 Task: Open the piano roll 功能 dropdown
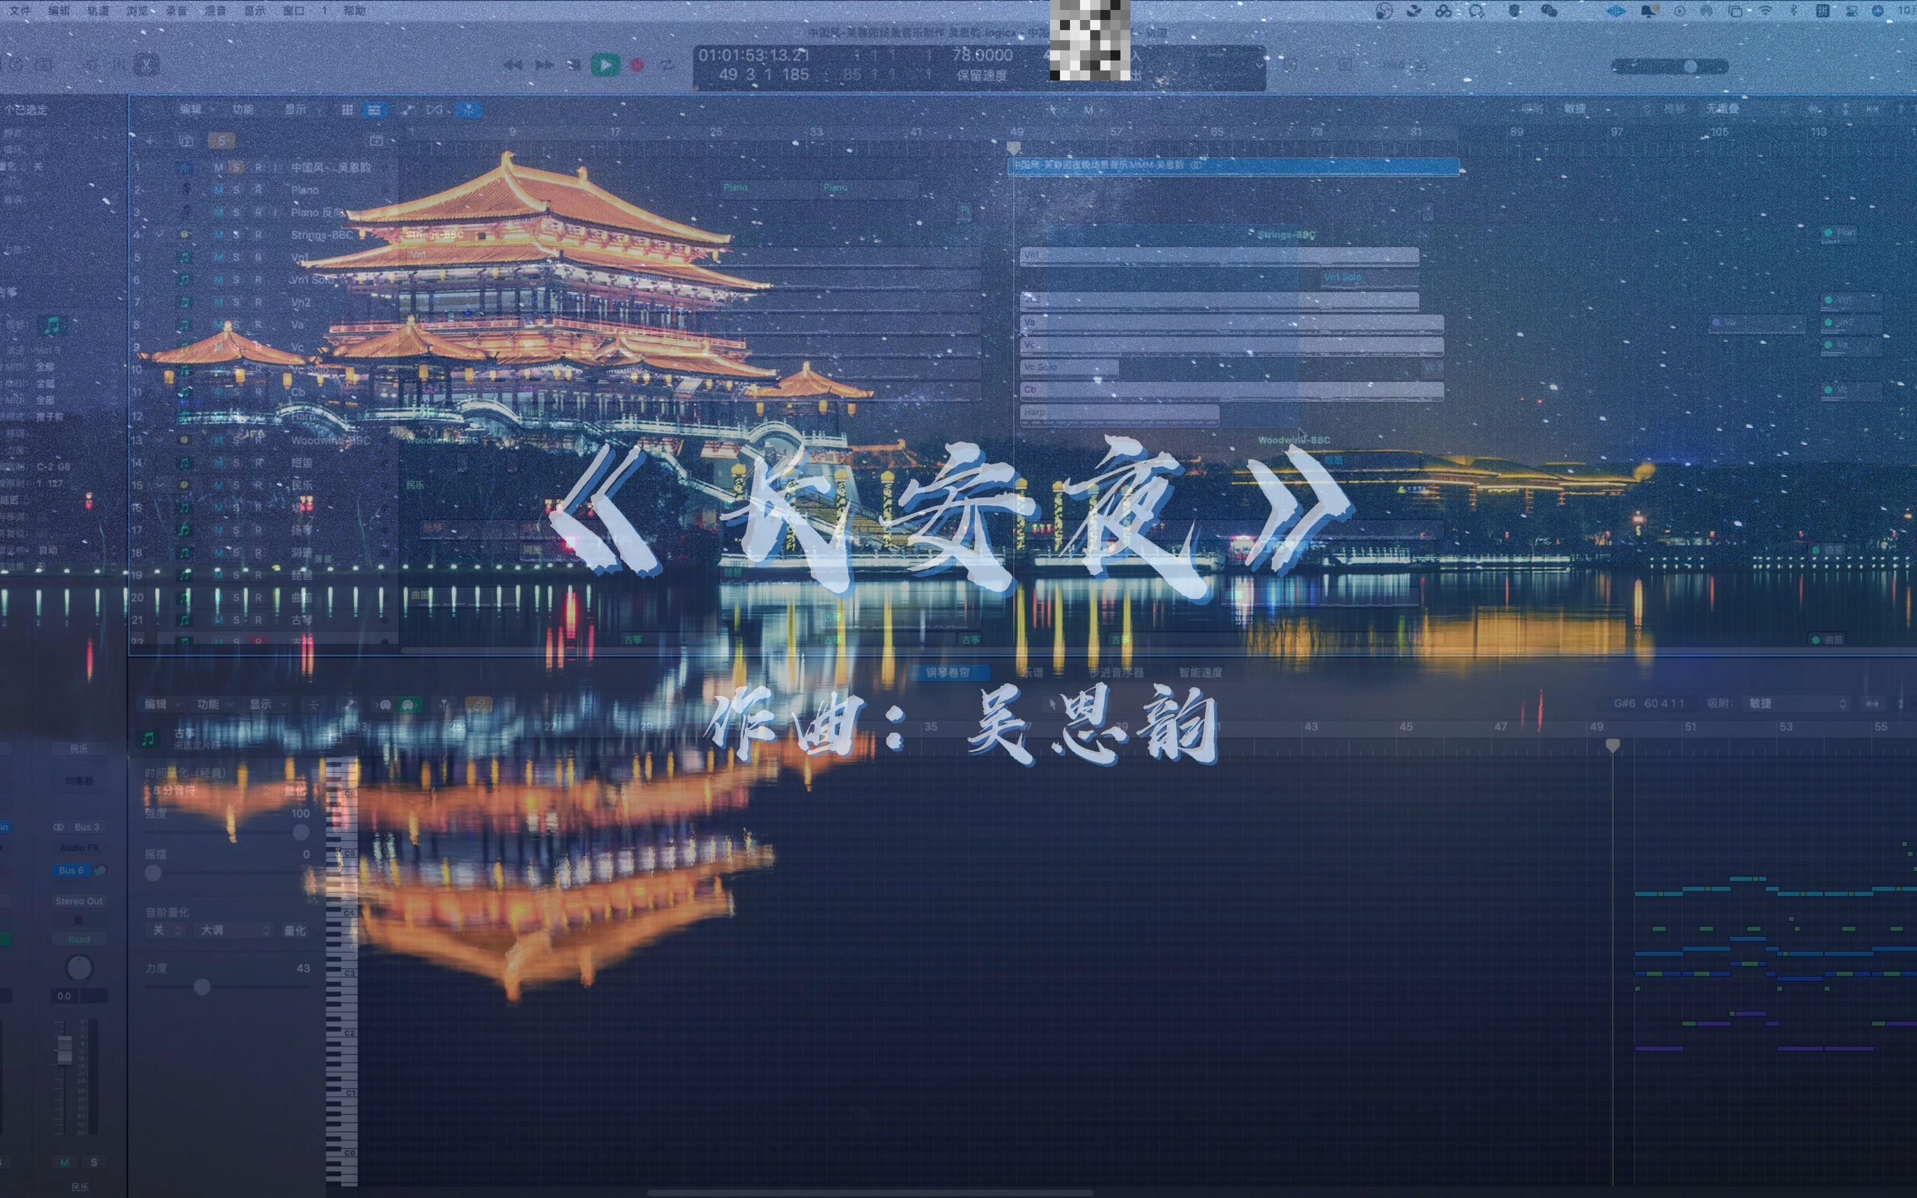(x=215, y=704)
